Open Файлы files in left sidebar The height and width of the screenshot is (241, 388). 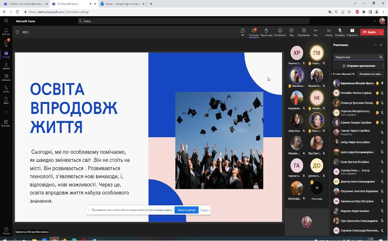pyautogui.click(x=6, y=101)
